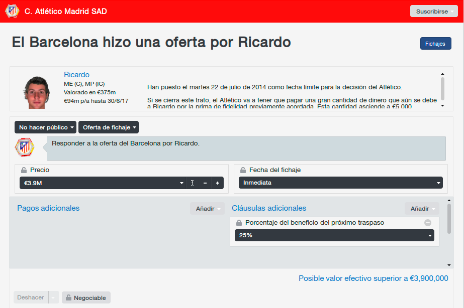Open the No hacer público dropdown
The width and height of the screenshot is (464, 308).
[x=46, y=127]
